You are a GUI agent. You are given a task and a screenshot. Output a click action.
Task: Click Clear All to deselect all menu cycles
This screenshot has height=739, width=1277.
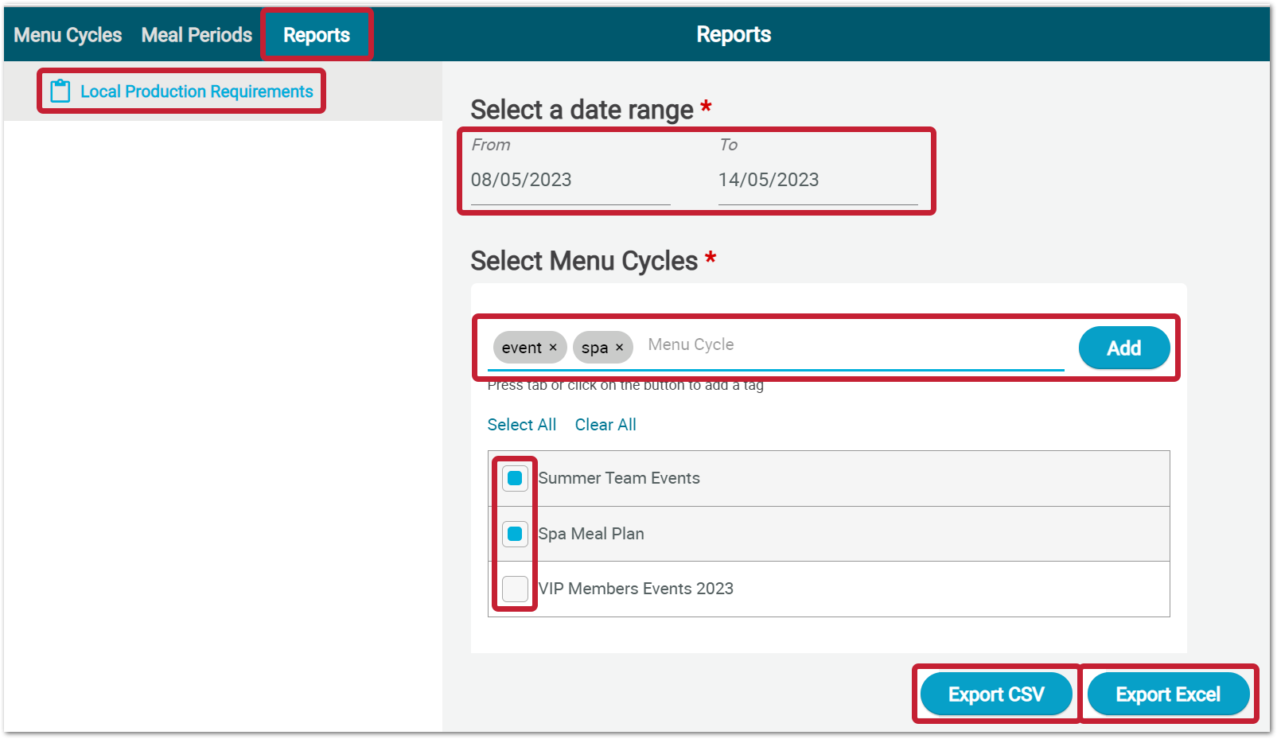(x=605, y=424)
